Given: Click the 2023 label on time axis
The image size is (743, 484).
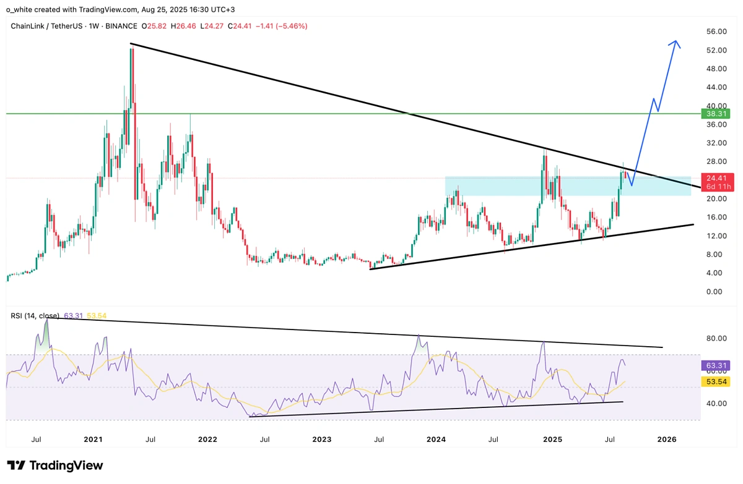Looking at the screenshot, I should tap(321, 439).
